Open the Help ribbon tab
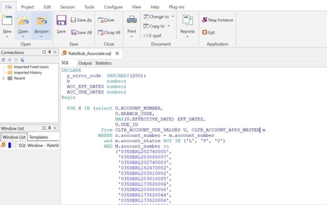This screenshot has height=205, width=327. [155, 7]
